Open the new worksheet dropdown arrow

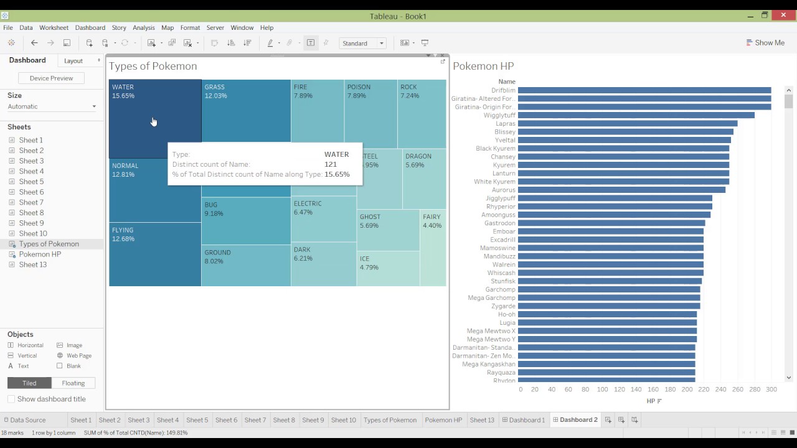(x=161, y=43)
